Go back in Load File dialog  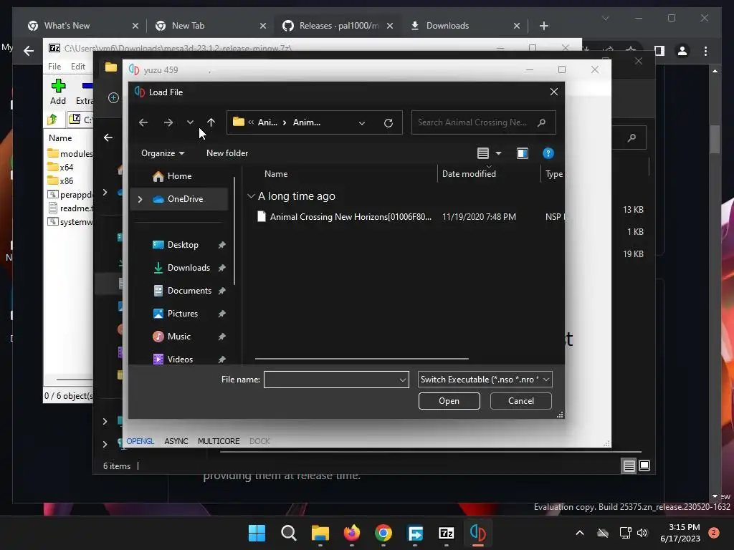pyautogui.click(x=143, y=122)
